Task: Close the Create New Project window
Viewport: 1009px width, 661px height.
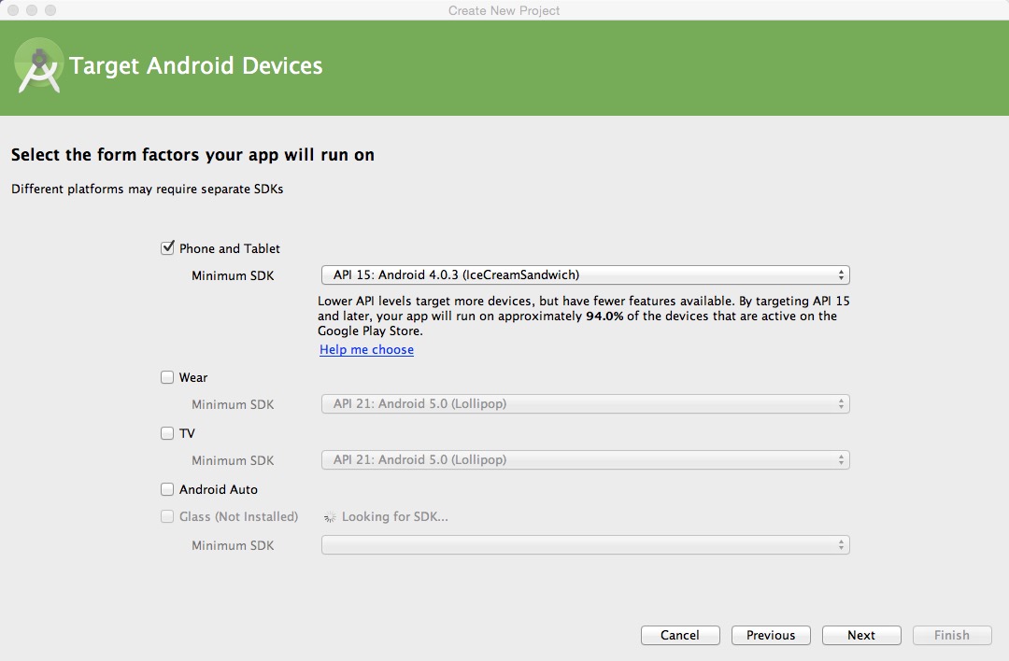Action: (x=13, y=10)
